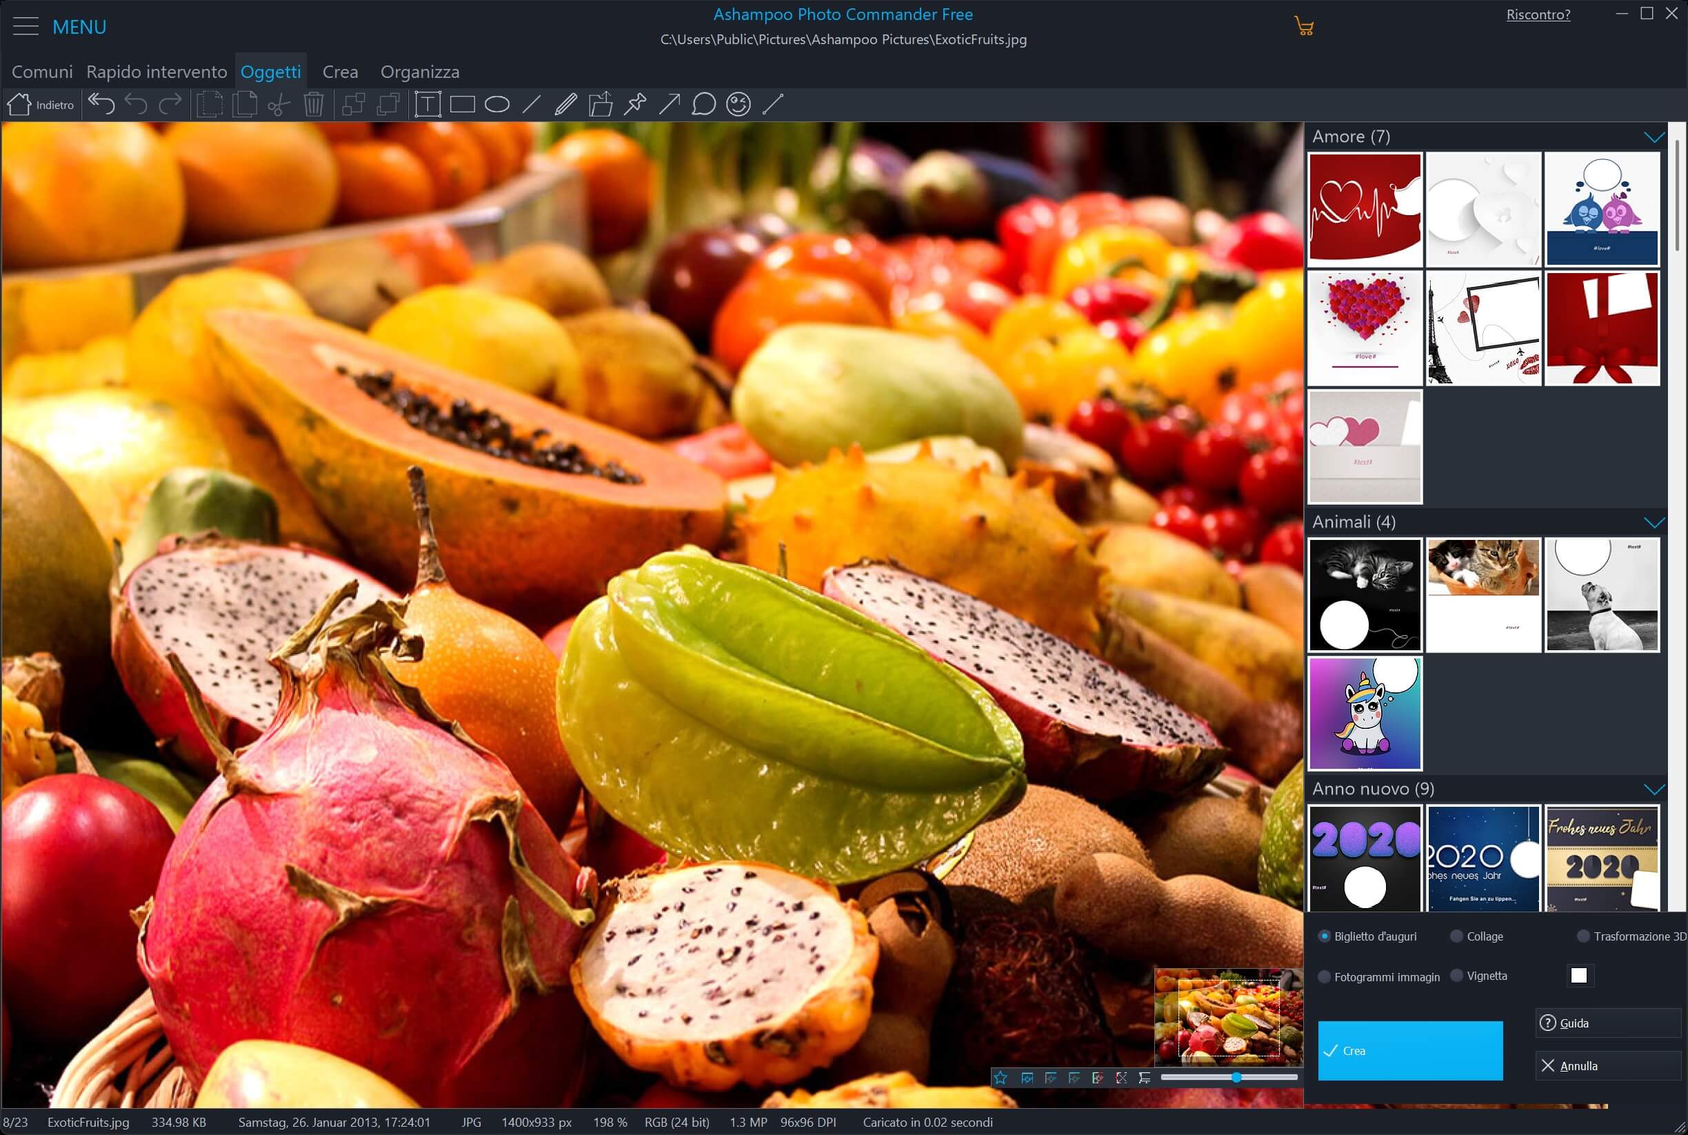Select the arrow drawing tool
The width and height of the screenshot is (1688, 1135).
coord(670,105)
